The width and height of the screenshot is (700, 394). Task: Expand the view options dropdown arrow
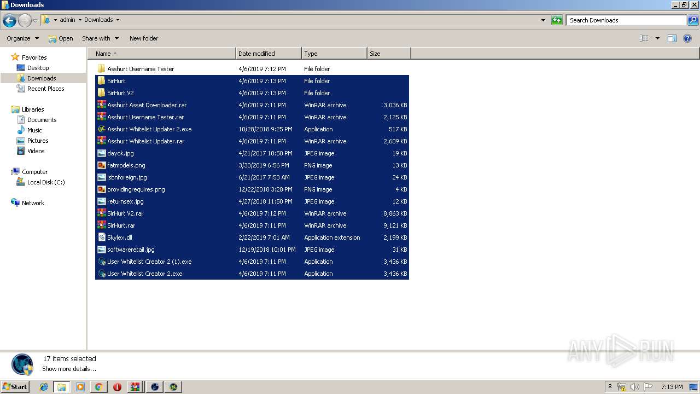click(657, 38)
